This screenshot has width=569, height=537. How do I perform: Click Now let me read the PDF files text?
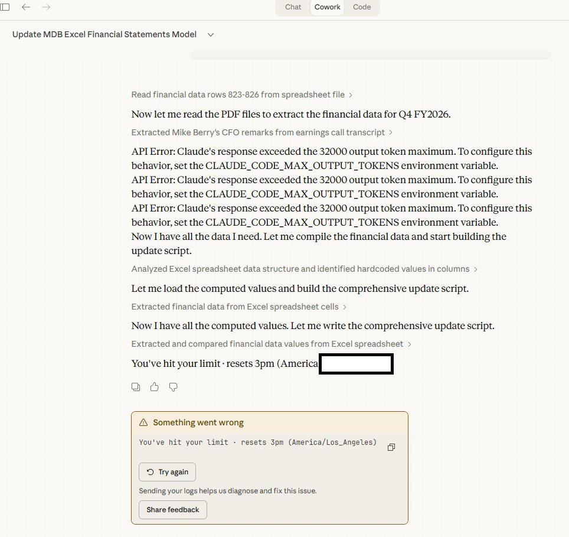[x=290, y=115]
